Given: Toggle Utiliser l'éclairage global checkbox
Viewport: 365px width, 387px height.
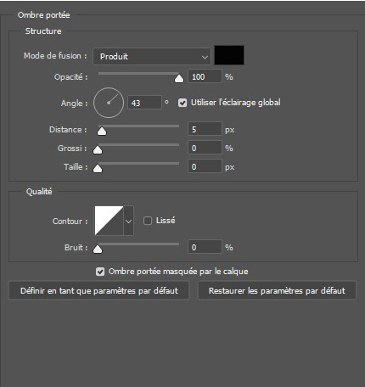Looking at the screenshot, I should [182, 103].
